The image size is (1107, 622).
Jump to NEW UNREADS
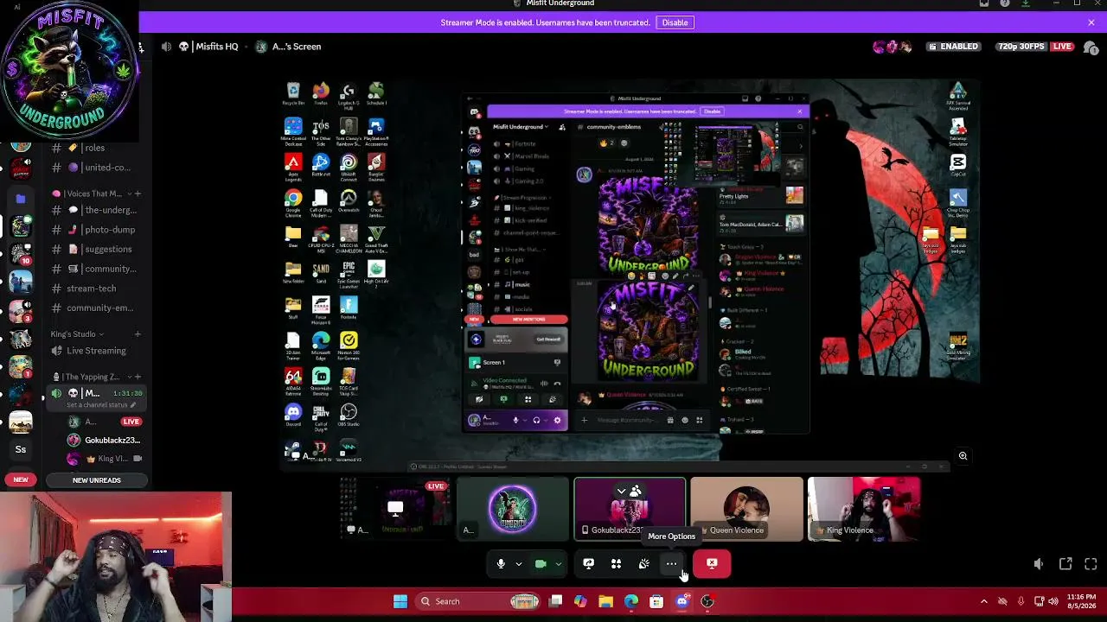click(97, 480)
